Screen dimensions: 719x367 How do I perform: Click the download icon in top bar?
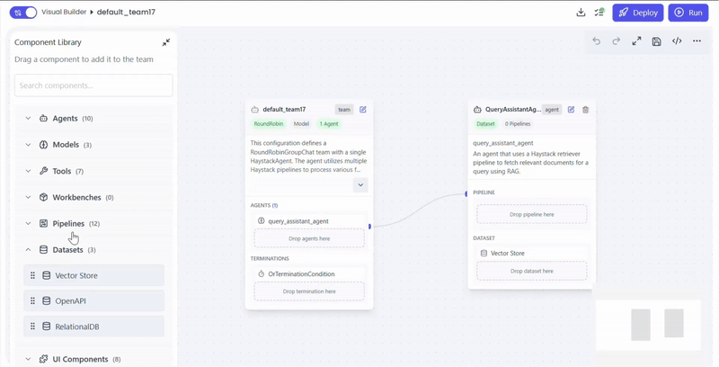(581, 13)
